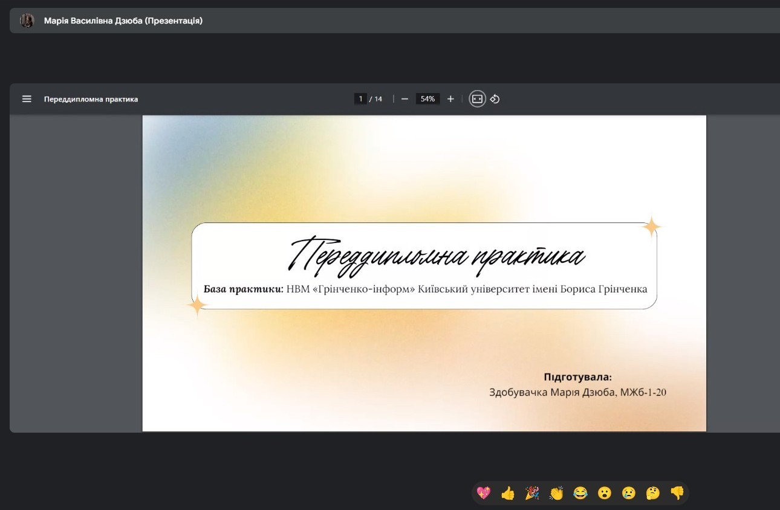Click the Переддипломна практика document title
The image size is (780, 510).
click(91, 99)
